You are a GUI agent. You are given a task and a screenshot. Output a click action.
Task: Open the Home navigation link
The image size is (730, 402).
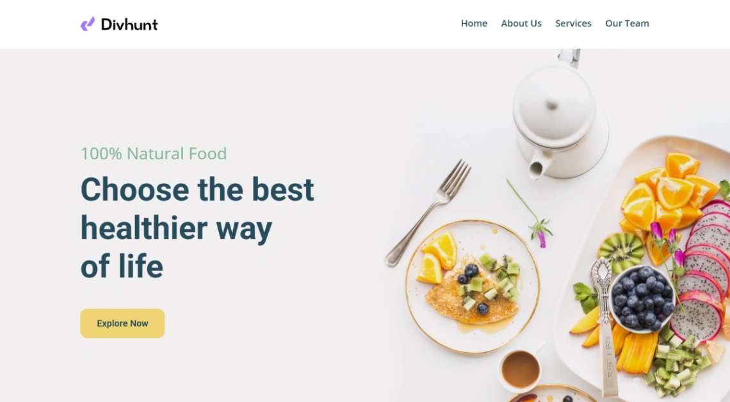point(474,23)
